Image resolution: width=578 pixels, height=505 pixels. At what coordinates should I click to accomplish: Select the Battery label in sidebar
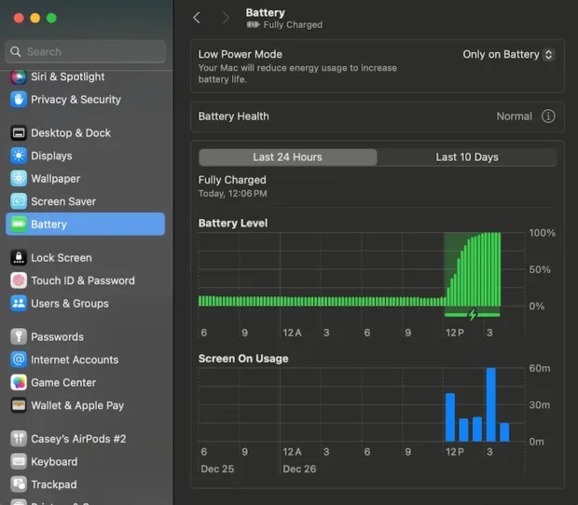pyautogui.click(x=48, y=225)
